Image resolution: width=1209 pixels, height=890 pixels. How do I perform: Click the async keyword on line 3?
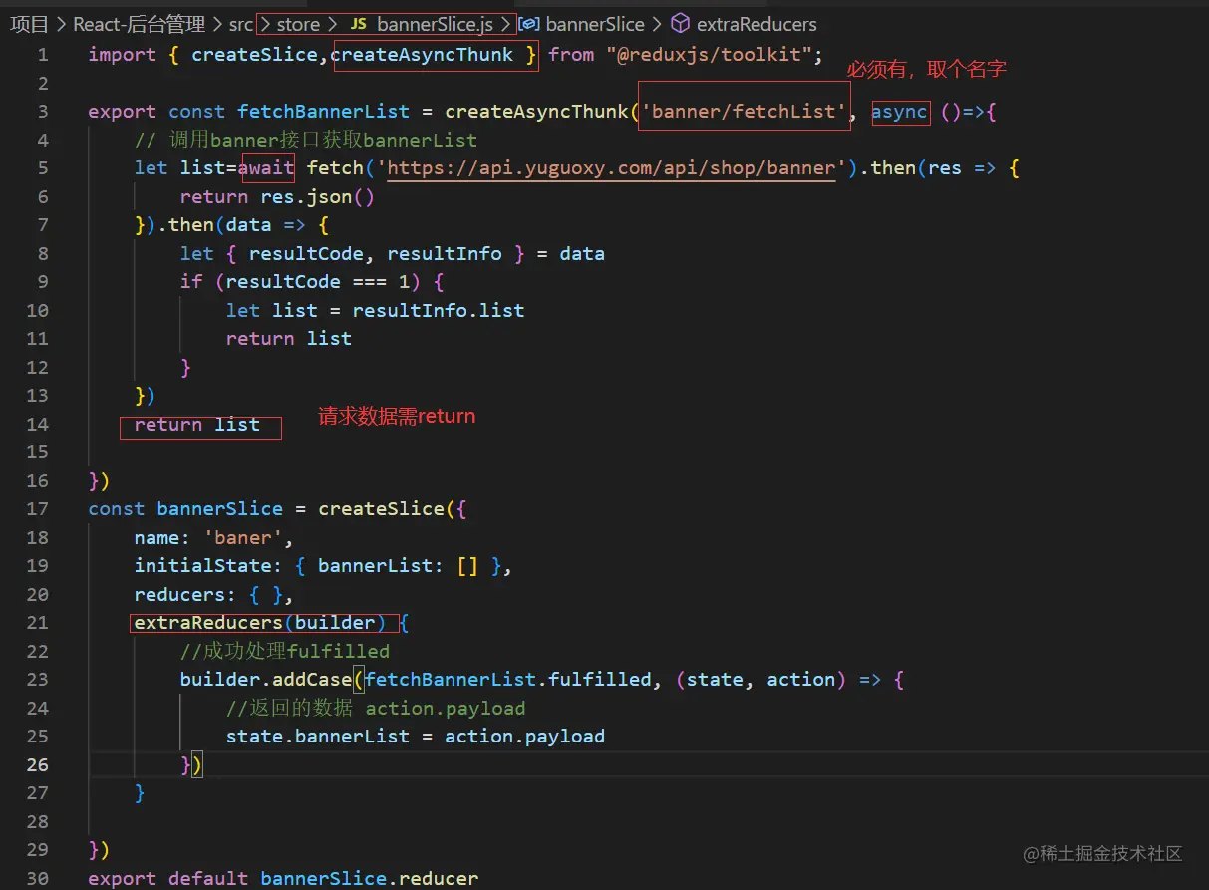(899, 111)
